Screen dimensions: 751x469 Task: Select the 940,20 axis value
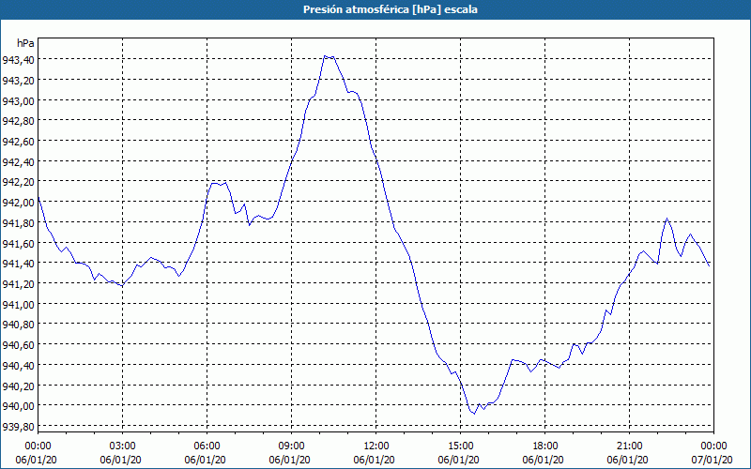pyautogui.click(x=18, y=386)
